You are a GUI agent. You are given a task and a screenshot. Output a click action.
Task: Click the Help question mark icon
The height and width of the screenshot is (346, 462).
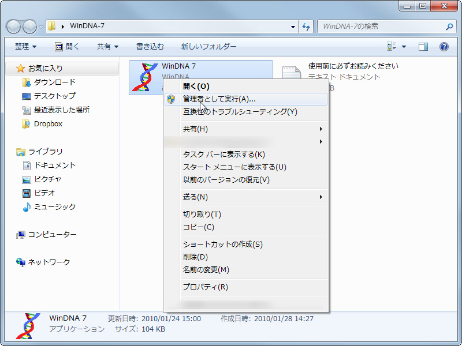[x=444, y=47]
